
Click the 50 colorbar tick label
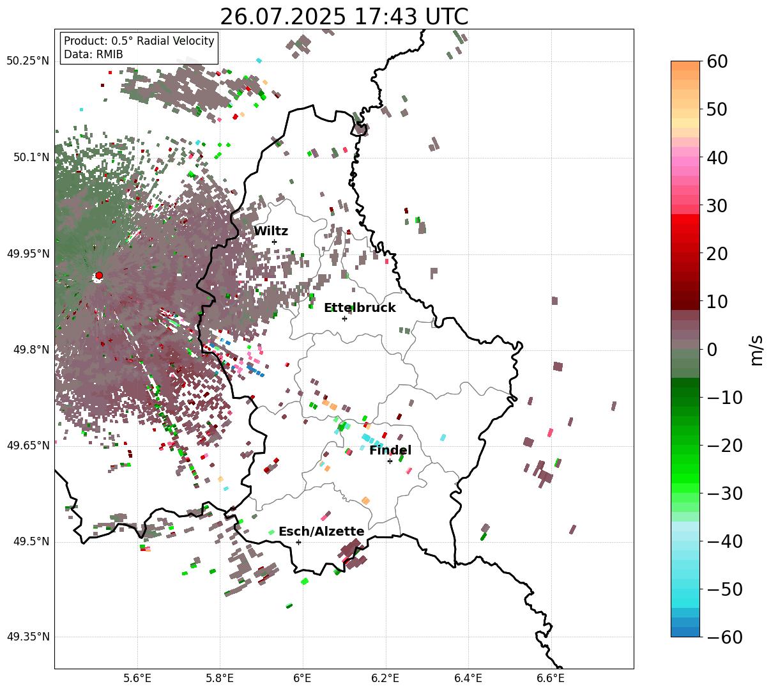coord(716,110)
